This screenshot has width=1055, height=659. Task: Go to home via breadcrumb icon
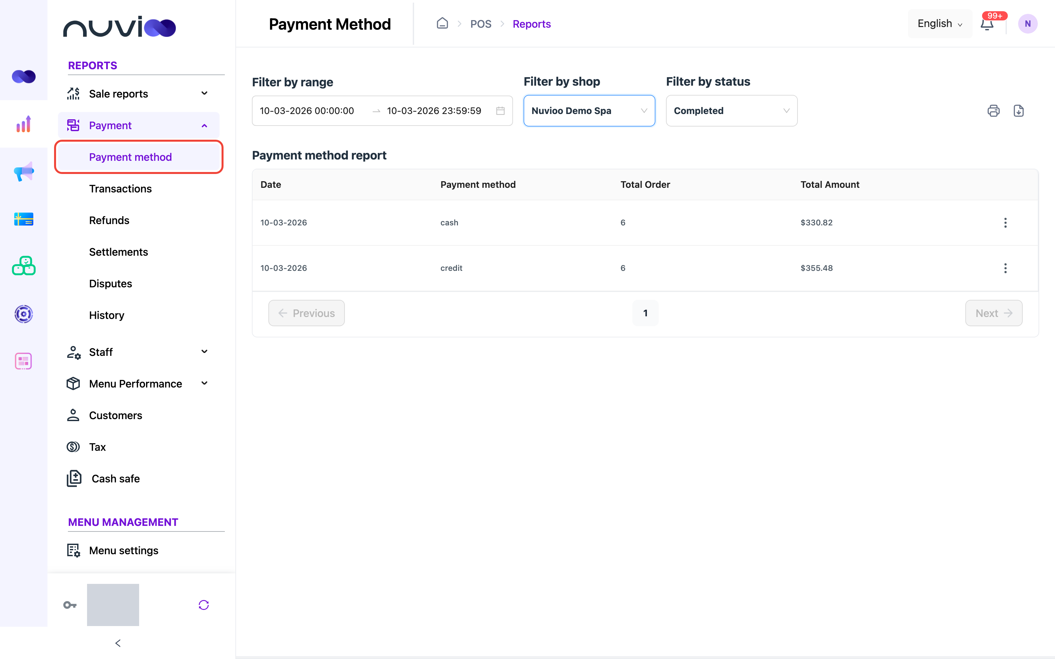(442, 23)
